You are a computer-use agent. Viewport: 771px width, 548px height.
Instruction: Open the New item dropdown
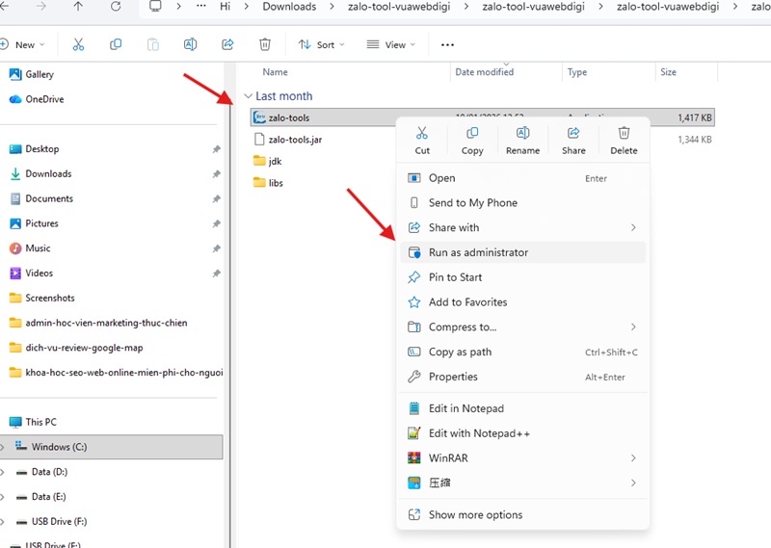tap(23, 44)
